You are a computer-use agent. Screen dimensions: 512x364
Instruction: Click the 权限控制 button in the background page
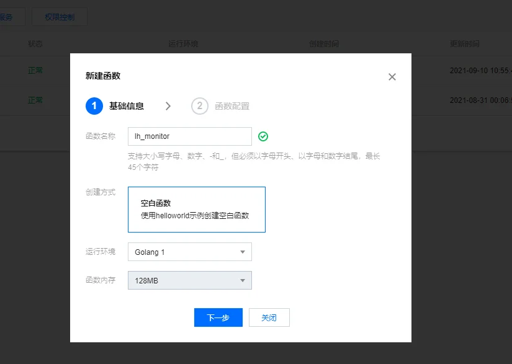(x=60, y=17)
